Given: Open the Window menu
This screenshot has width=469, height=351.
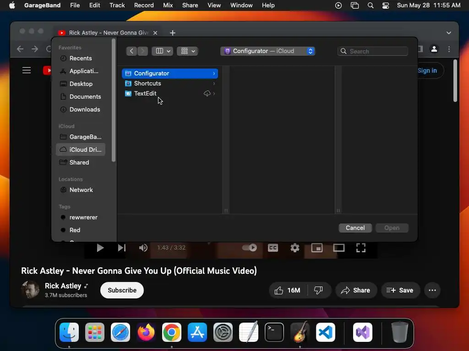Looking at the screenshot, I should [x=241, y=5].
